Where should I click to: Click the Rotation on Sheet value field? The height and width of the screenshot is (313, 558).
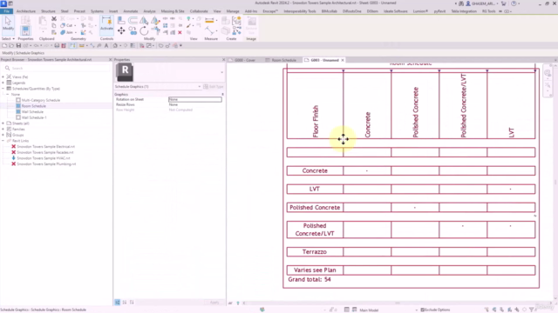(195, 99)
